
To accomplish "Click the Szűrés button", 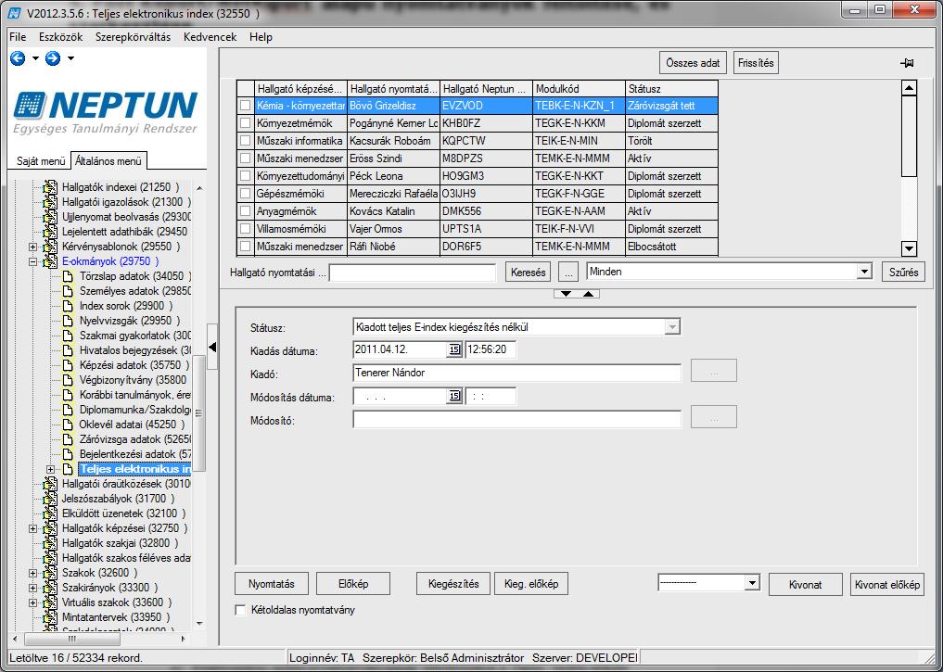I will (903, 273).
